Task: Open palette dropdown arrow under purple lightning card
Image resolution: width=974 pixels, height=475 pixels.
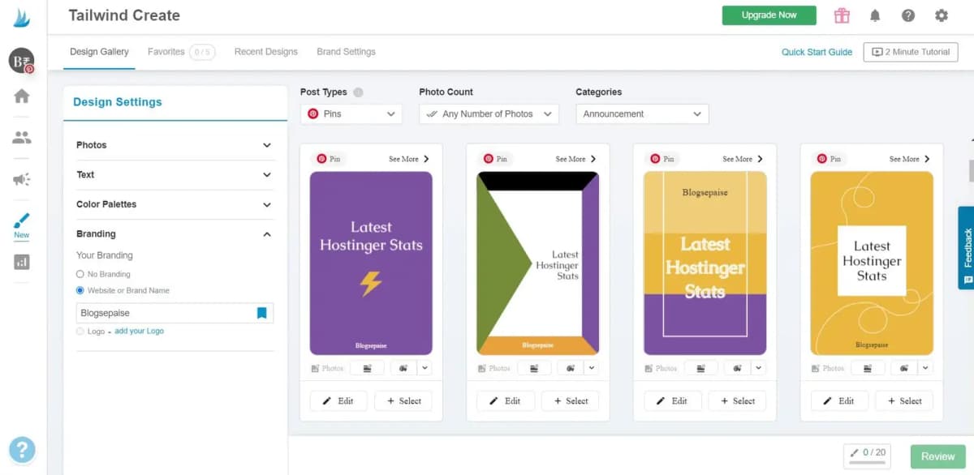Action: pos(425,368)
